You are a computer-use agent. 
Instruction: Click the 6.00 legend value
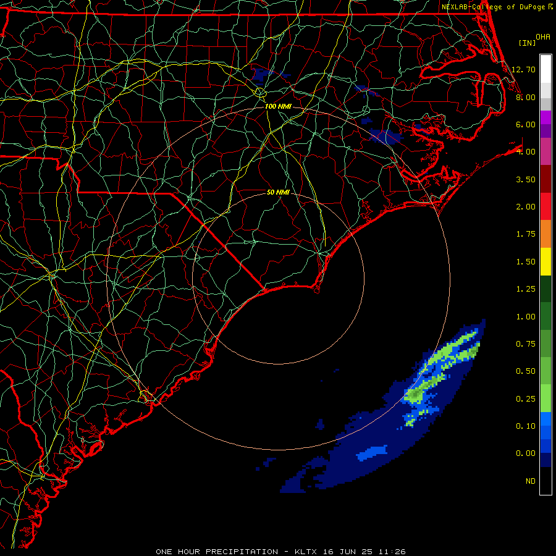click(526, 124)
